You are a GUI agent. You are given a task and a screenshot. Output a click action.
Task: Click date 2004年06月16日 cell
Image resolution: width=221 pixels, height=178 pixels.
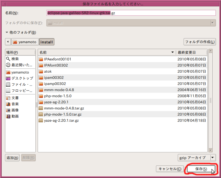coord(191,90)
